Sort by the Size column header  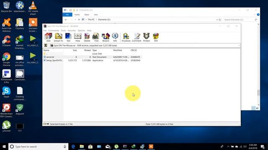tap(75, 50)
